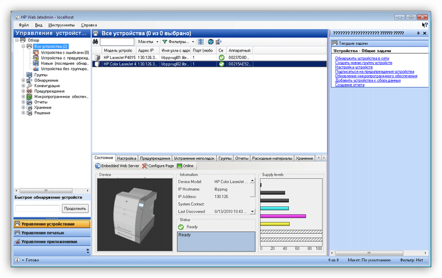
Task: Click the 'Продолжить' button
Action: click(x=75, y=209)
